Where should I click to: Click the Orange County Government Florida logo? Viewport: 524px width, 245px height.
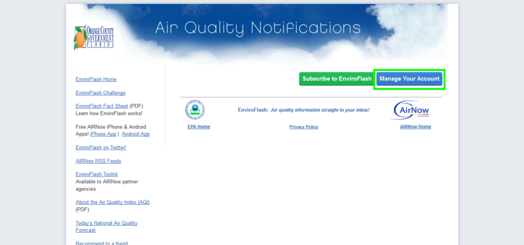pos(94,37)
